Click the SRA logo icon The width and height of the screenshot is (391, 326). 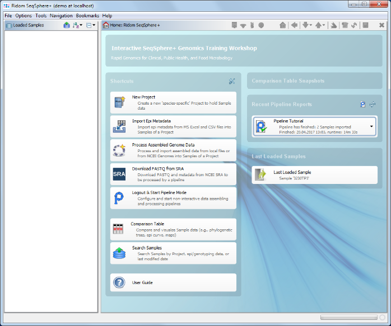coord(119,174)
